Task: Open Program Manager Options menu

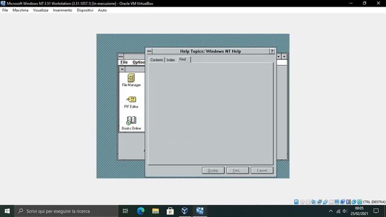Action: (138, 62)
